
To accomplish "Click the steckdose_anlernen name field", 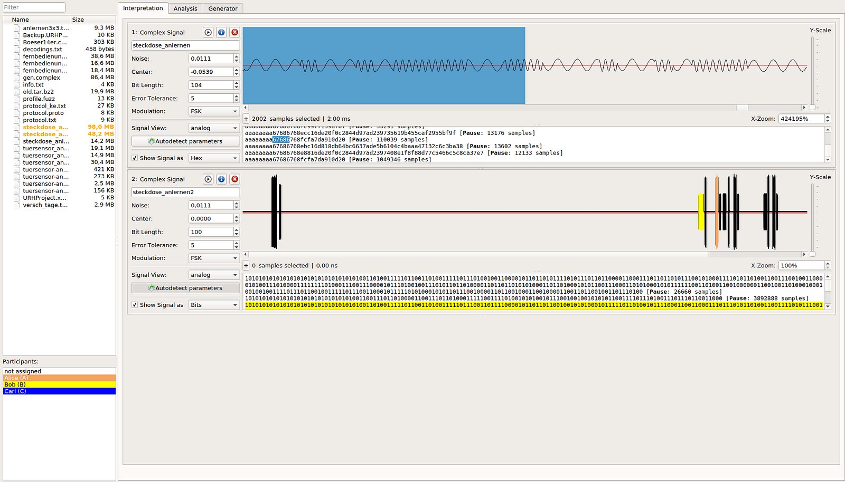I will (185, 45).
